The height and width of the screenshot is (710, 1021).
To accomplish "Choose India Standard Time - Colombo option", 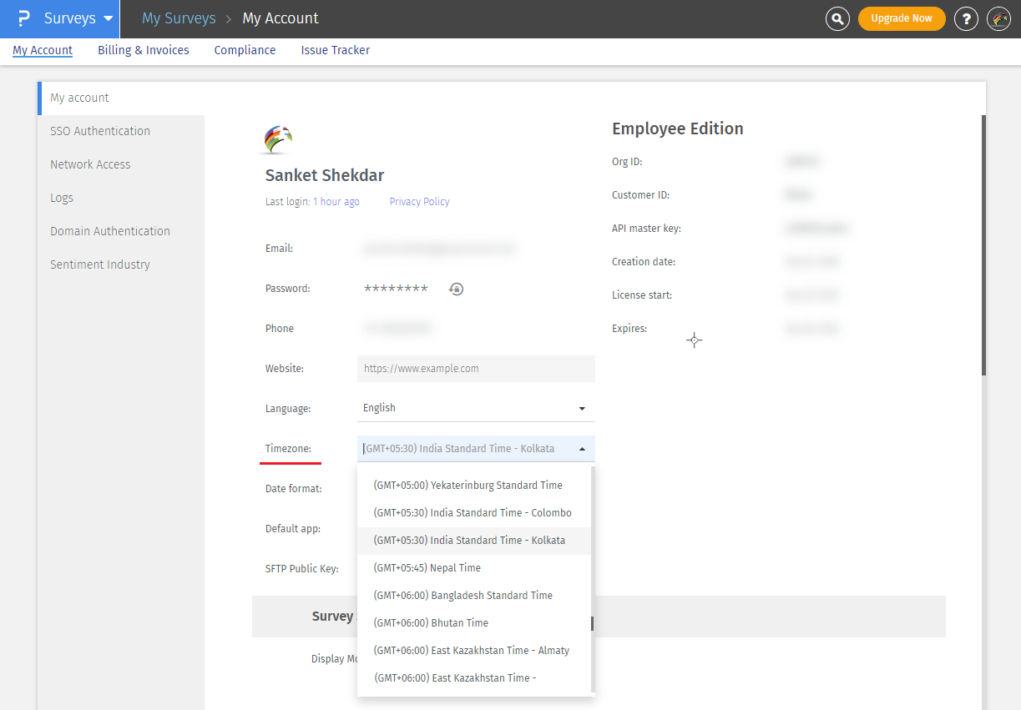I will tap(473, 513).
